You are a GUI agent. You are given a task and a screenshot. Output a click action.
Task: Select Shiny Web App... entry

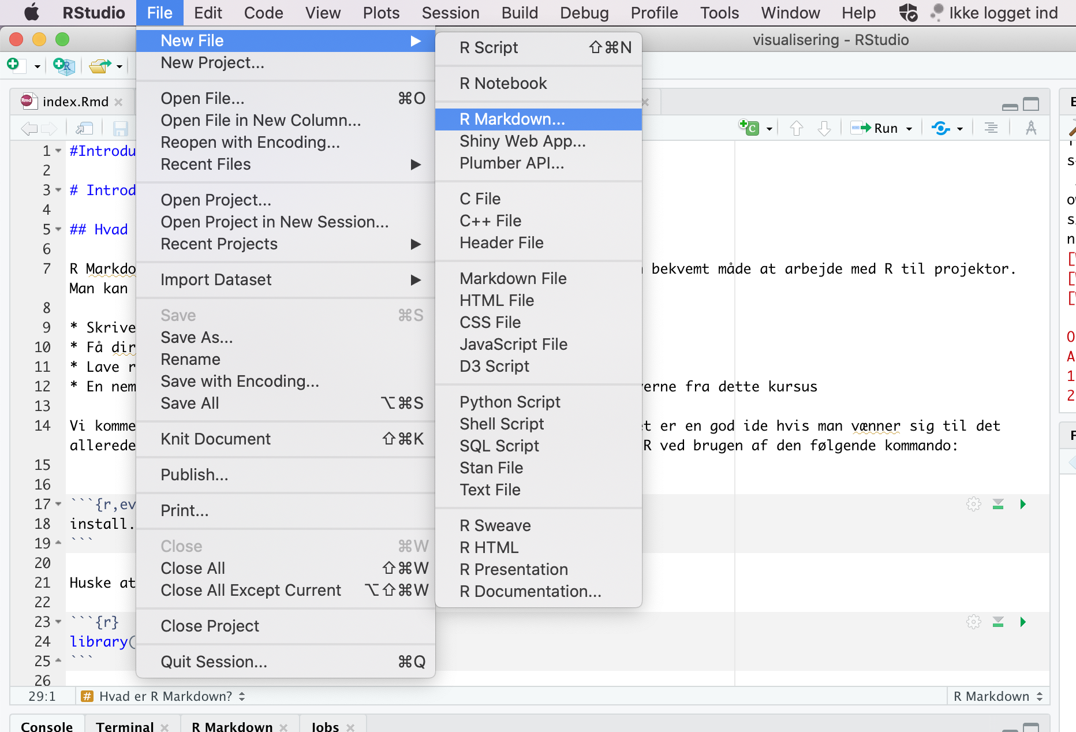[538, 141]
